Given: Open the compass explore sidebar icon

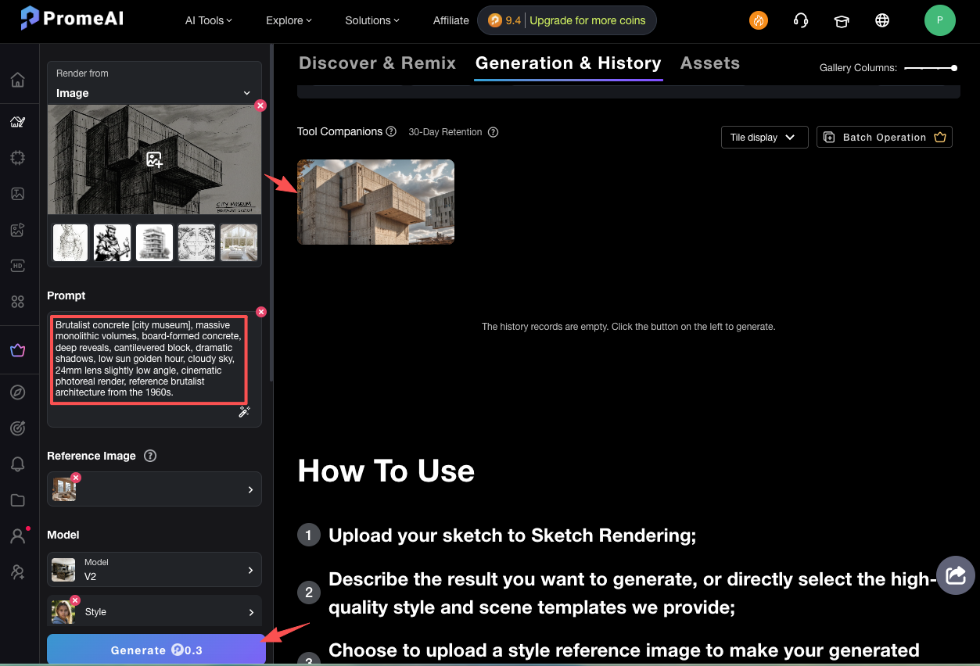Looking at the screenshot, I should pos(17,392).
